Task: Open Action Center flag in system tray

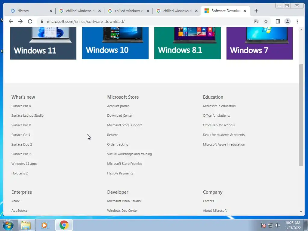Action: (x=263, y=225)
